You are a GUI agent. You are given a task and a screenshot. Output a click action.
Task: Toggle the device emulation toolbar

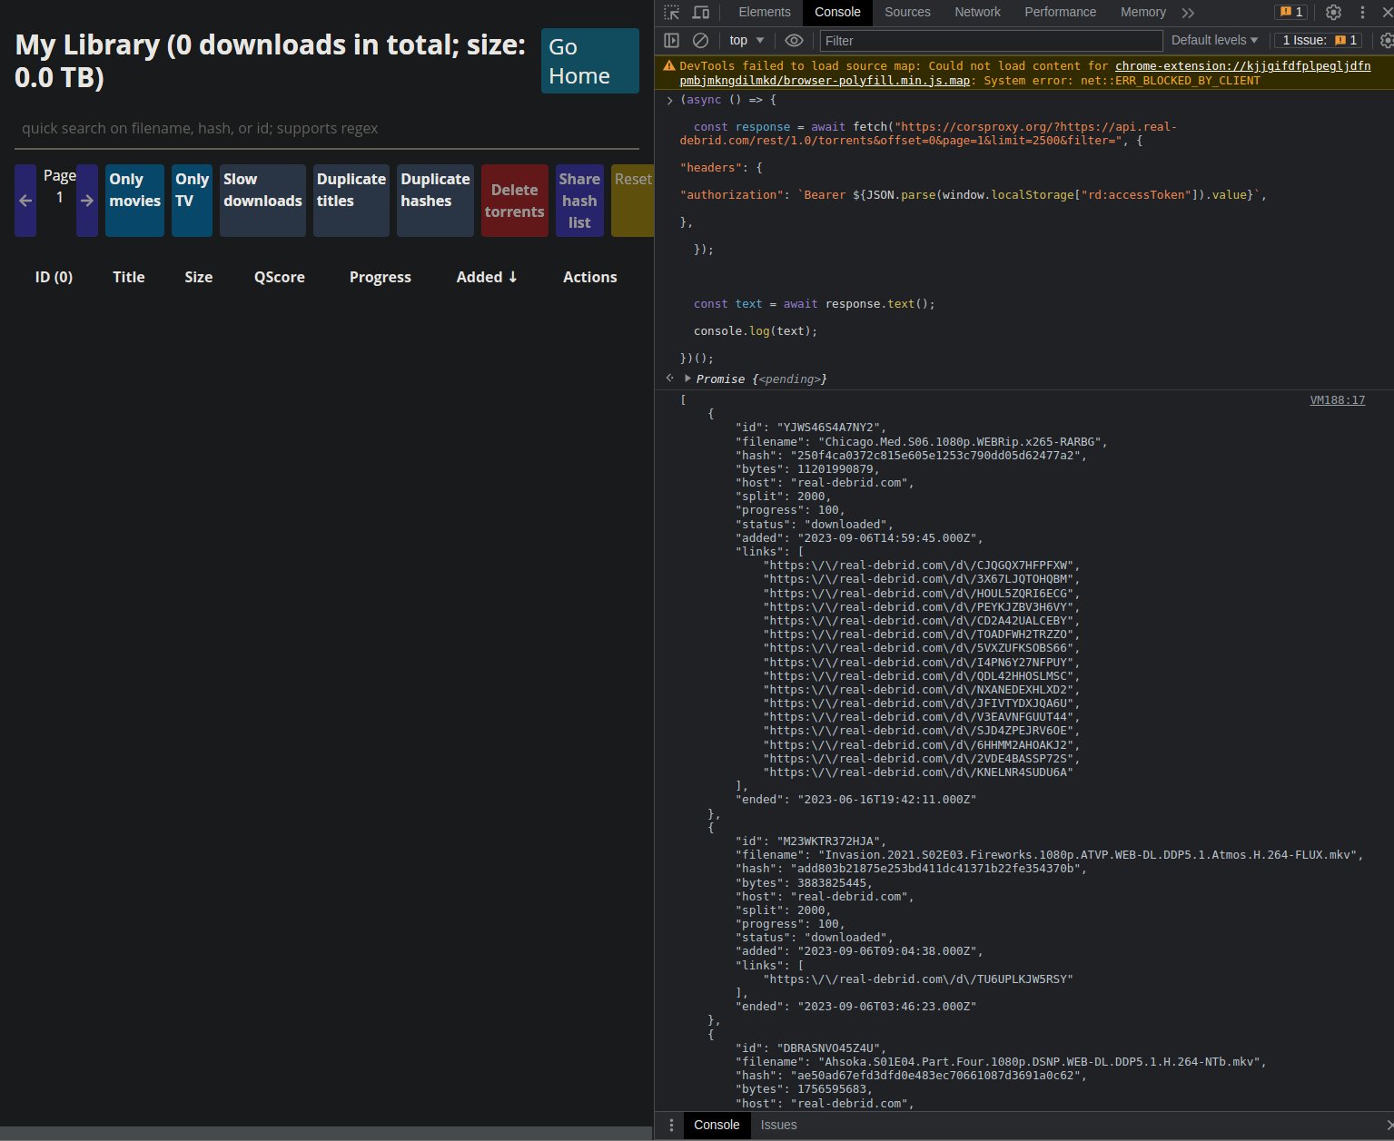point(700,12)
